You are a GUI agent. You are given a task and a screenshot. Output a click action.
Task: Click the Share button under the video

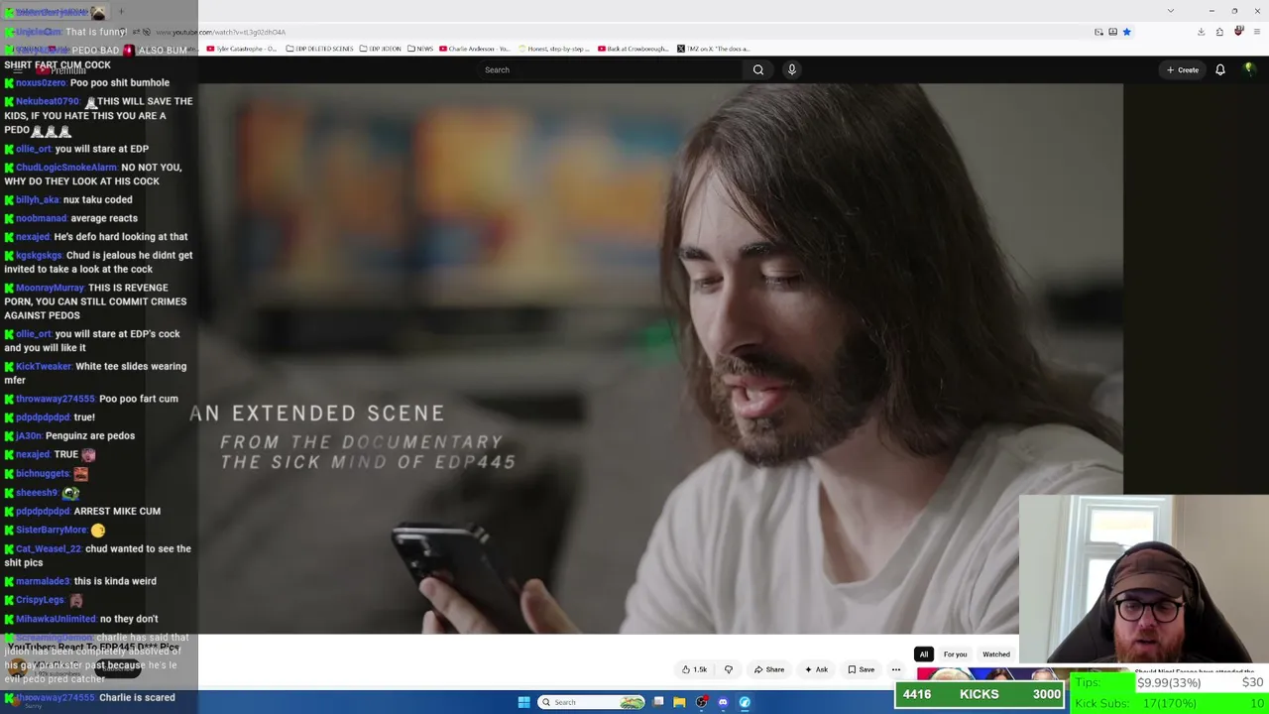click(769, 669)
